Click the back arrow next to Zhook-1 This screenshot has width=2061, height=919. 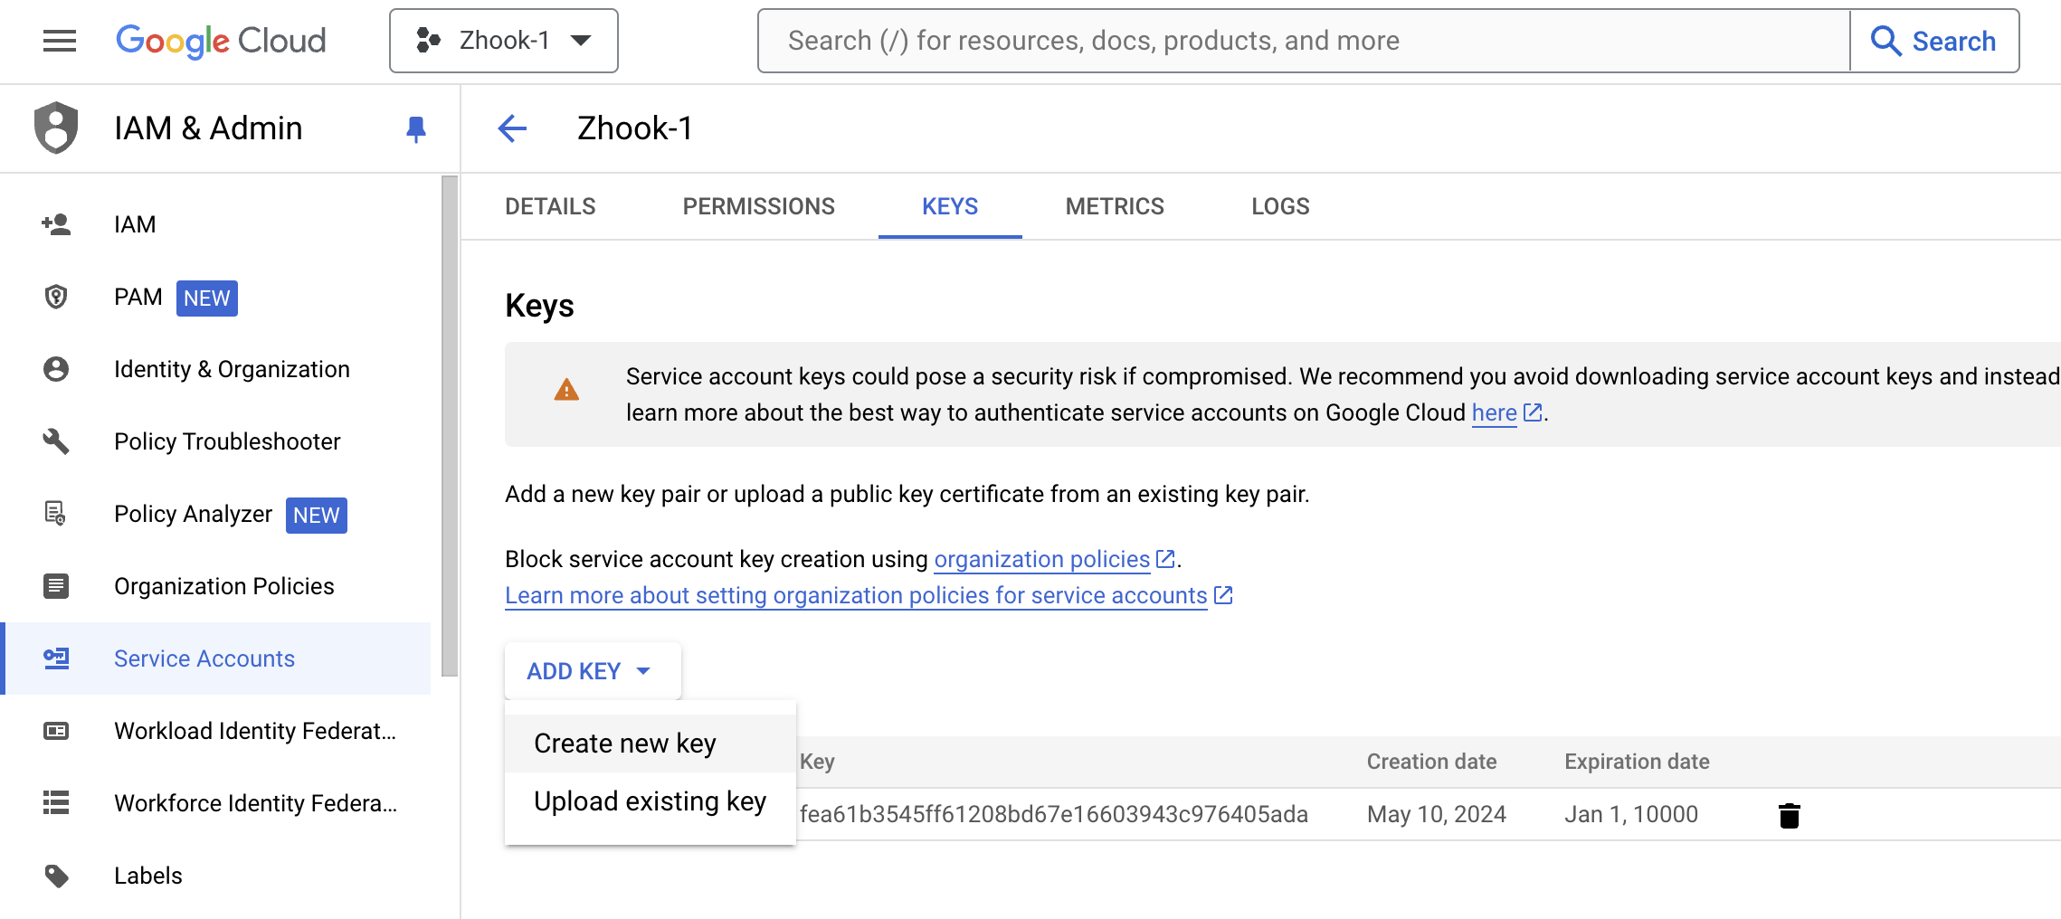coord(512,128)
